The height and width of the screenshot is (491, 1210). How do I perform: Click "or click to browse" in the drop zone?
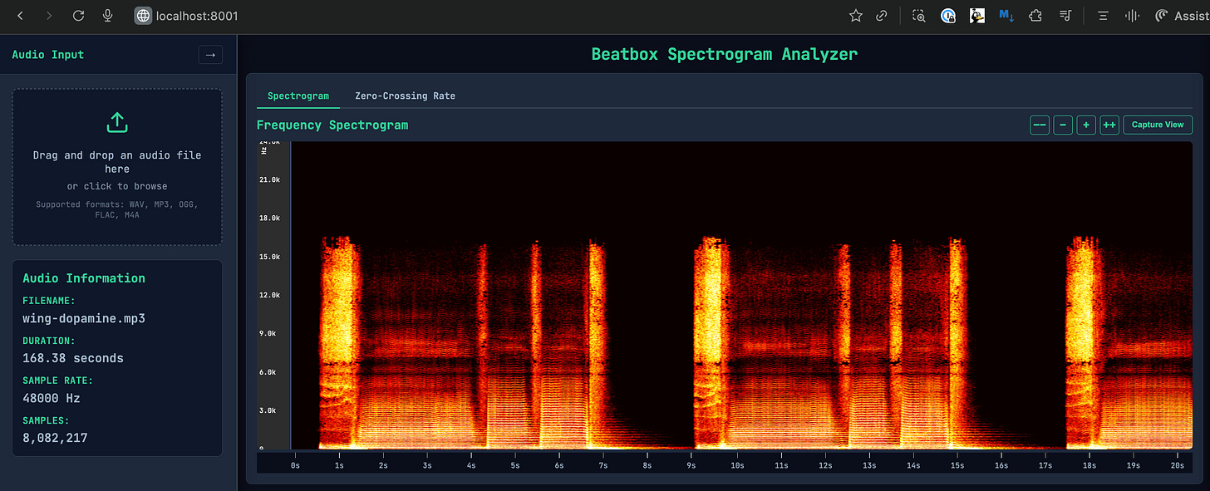pyautogui.click(x=117, y=186)
